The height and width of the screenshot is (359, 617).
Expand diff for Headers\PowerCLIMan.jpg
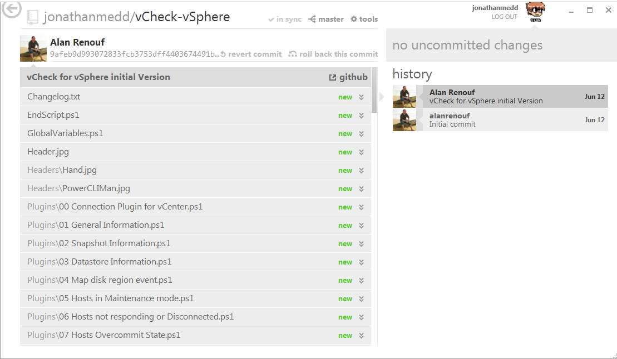coord(361,189)
